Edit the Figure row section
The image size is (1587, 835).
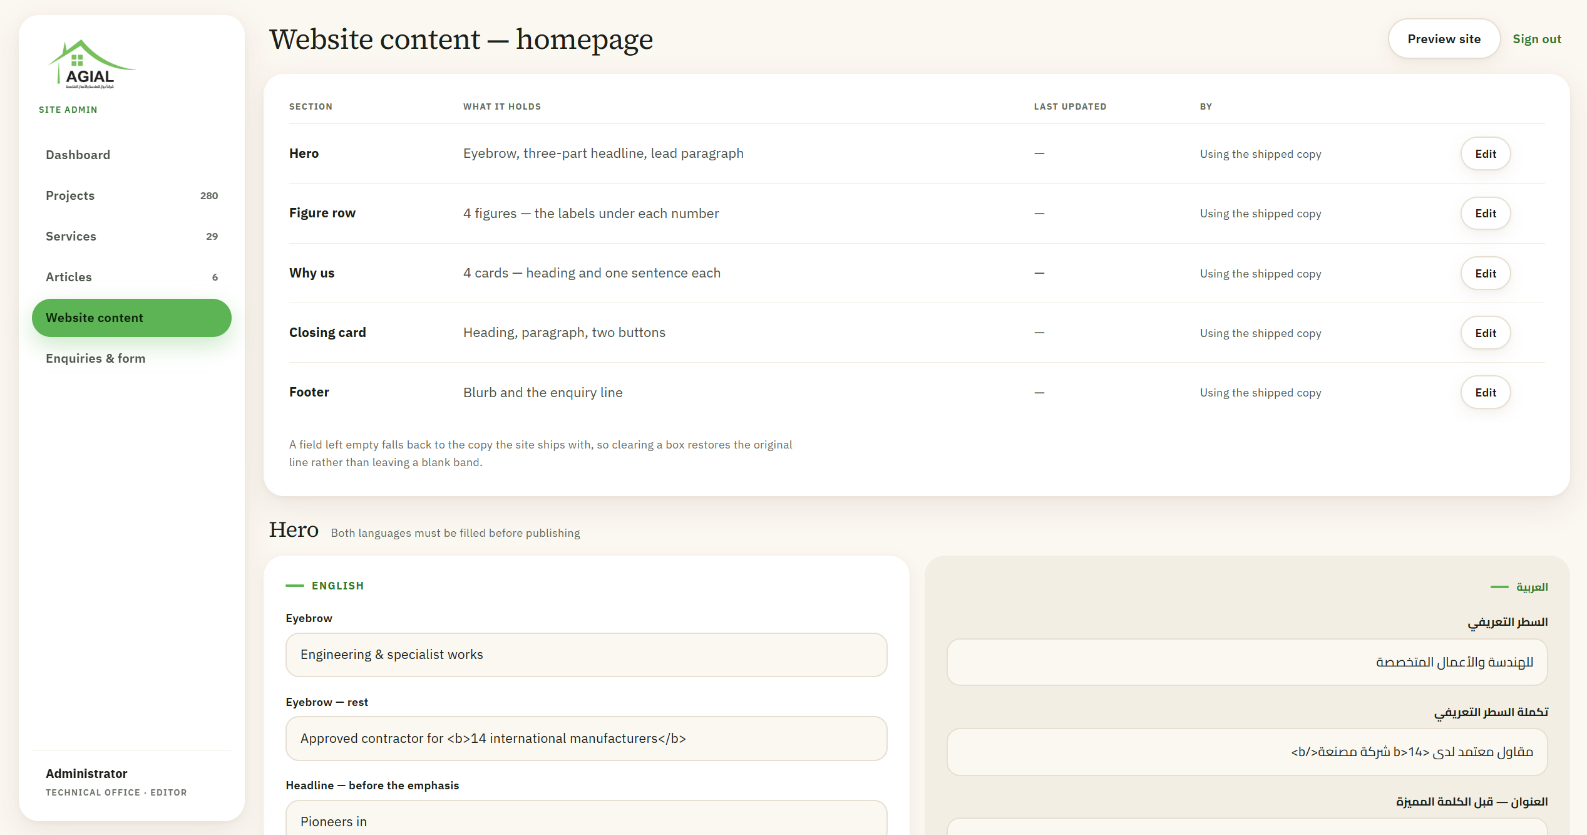coord(1485,214)
